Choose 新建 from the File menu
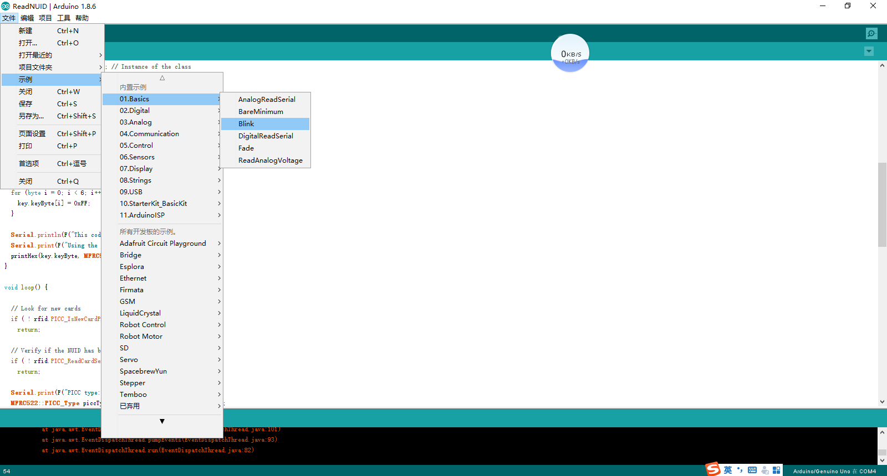 click(x=53, y=31)
